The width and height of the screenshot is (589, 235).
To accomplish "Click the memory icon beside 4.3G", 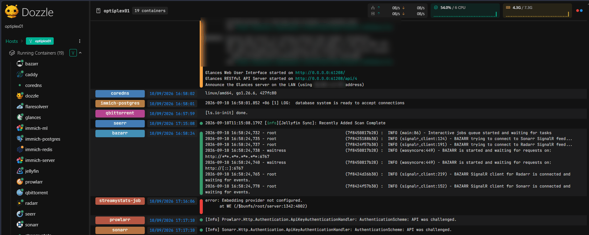I will click(x=508, y=7).
